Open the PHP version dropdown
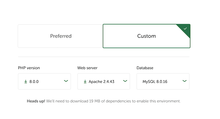Screen dimensions: 220x119 (44, 82)
